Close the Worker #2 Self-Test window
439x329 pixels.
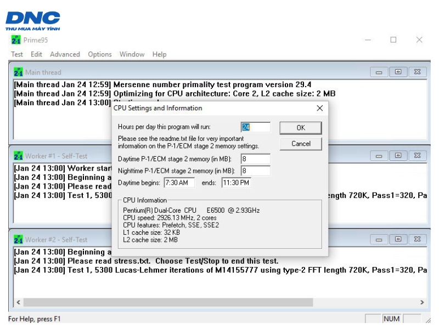coord(417,239)
